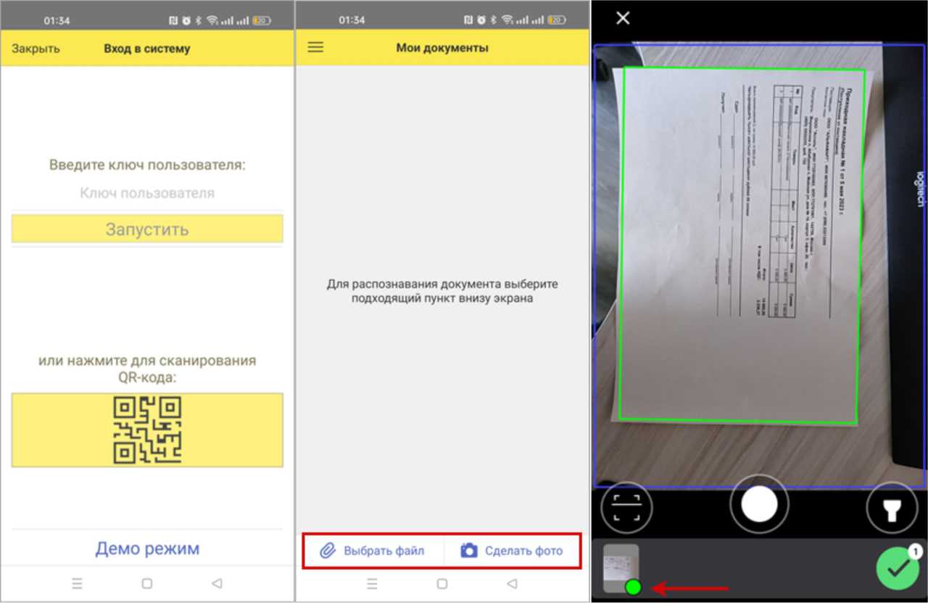Click the hint text Для распознавания документа выберите

pyautogui.click(x=442, y=284)
